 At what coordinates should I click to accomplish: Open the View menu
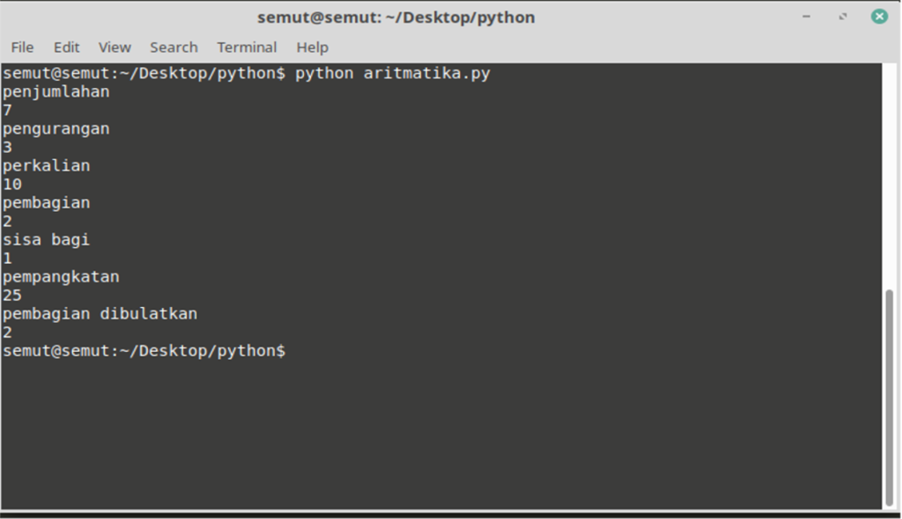point(115,48)
